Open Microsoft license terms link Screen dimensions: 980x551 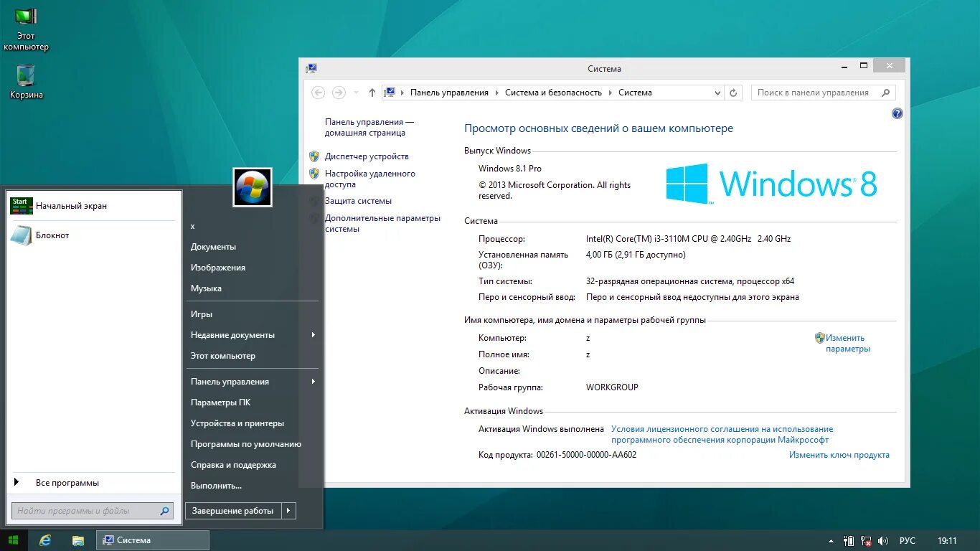click(722, 435)
